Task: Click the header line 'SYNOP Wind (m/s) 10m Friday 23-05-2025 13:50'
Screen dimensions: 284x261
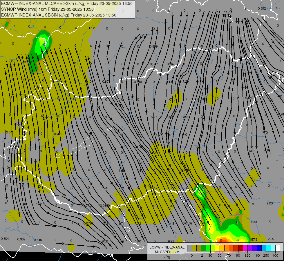Action: tap(48, 9)
